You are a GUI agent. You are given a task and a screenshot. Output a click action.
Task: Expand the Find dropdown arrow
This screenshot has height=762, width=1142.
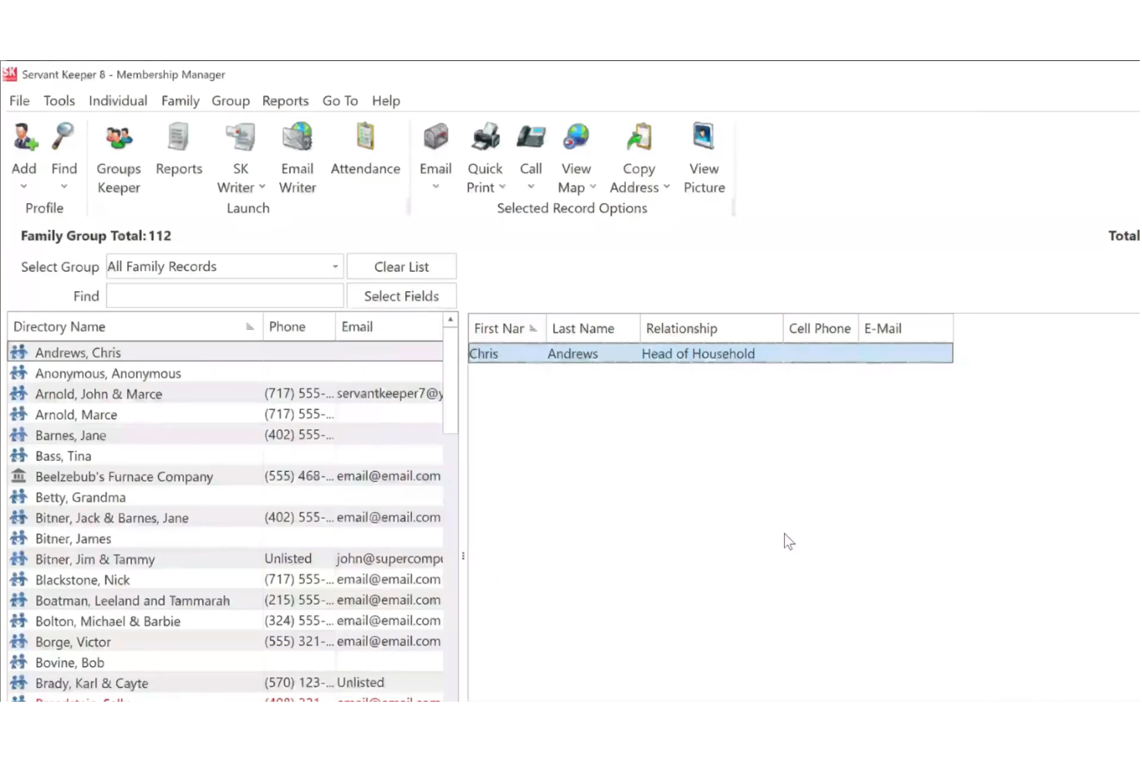pyautogui.click(x=64, y=187)
